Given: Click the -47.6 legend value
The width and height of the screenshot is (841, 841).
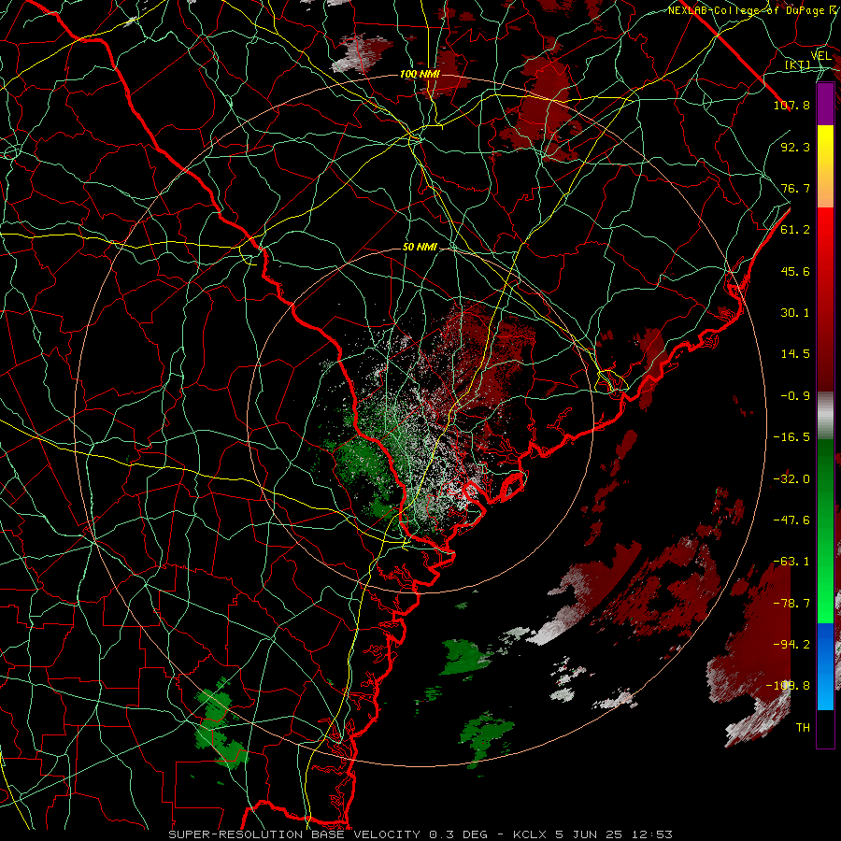Looking at the screenshot, I should pos(791,520).
